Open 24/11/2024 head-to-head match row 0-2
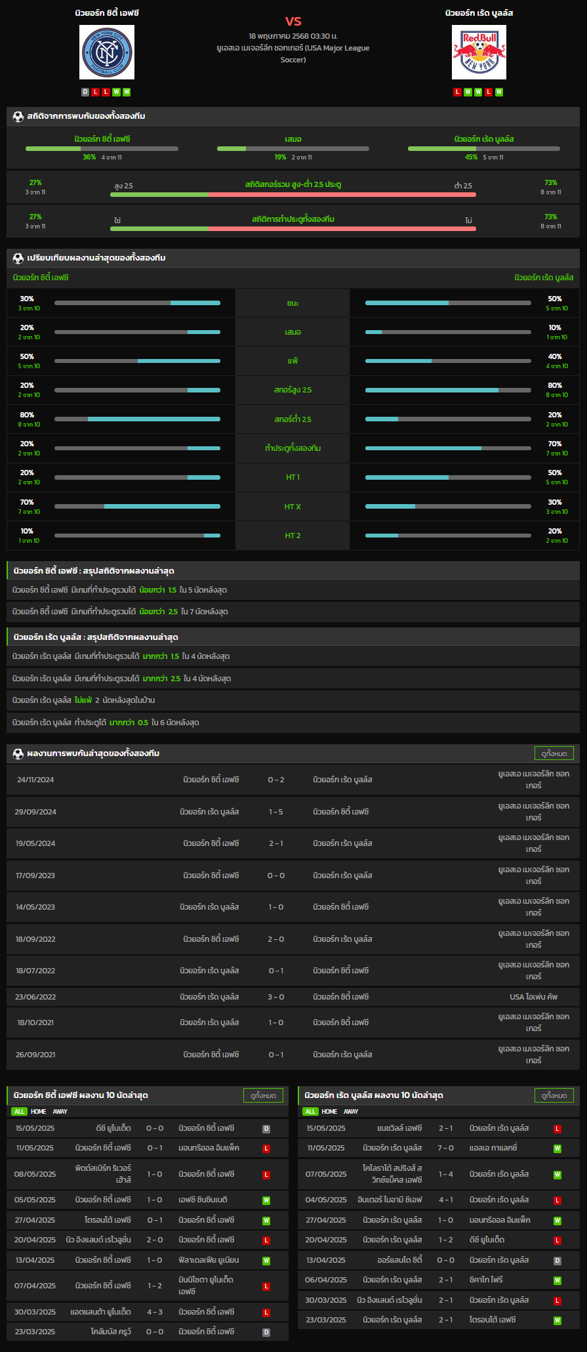The height and width of the screenshot is (1352, 587). 293,780
